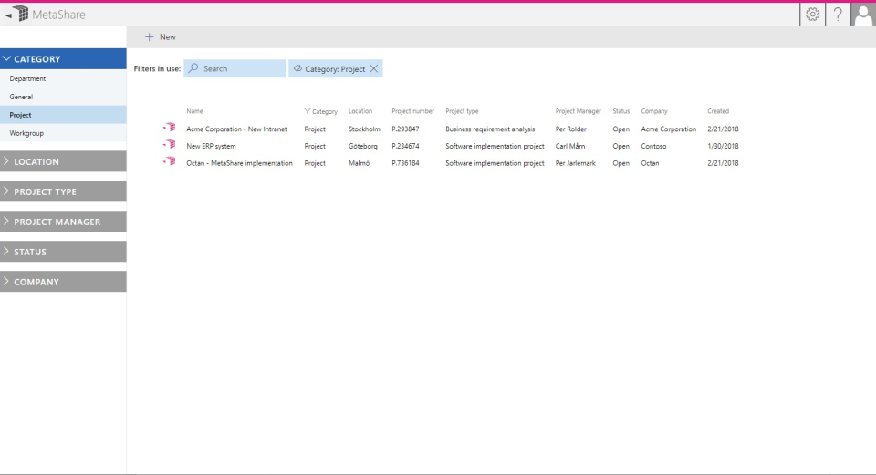Click Per Jarlemark project manager
This screenshot has width=876, height=475.
(576, 163)
